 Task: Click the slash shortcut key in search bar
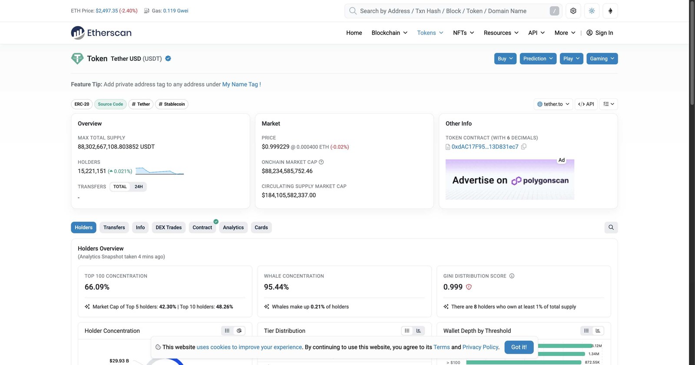coord(554,11)
